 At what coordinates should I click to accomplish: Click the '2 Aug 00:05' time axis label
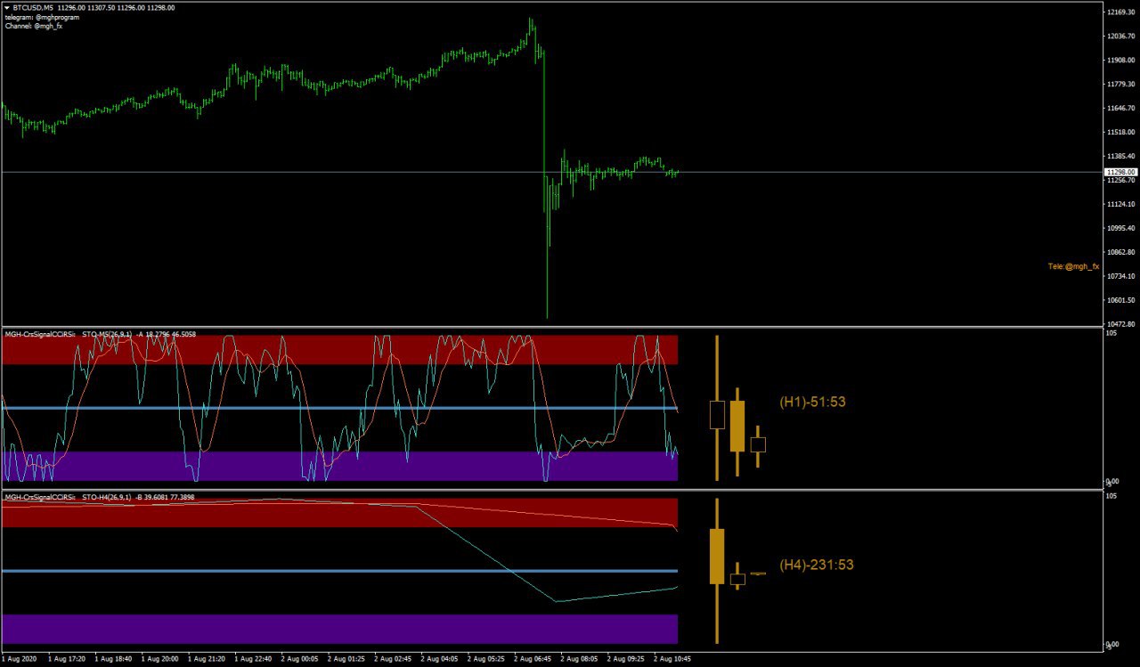click(x=301, y=660)
